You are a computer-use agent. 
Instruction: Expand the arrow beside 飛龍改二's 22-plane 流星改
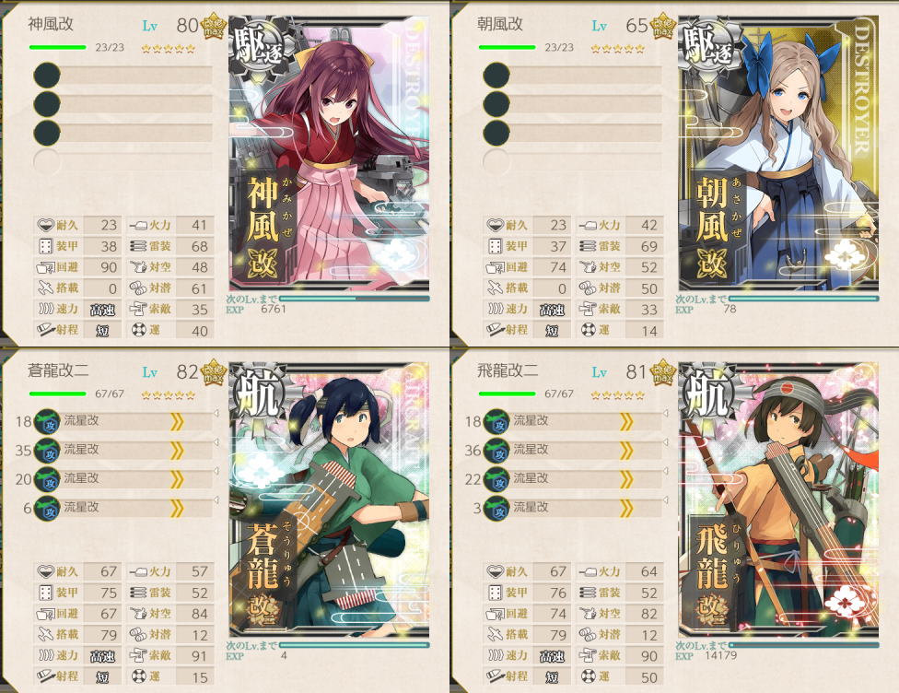(626, 478)
